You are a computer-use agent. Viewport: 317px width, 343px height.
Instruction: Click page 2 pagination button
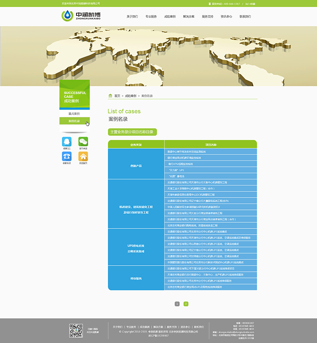186,304
